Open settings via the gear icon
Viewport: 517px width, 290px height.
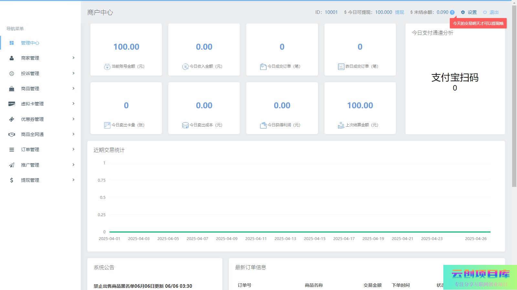click(x=463, y=12)
